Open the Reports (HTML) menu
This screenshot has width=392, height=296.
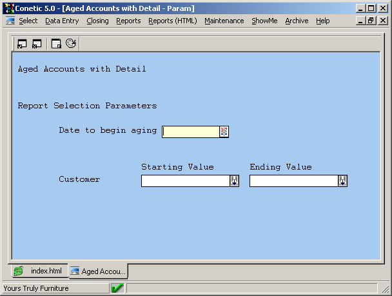tap(172, 21)
